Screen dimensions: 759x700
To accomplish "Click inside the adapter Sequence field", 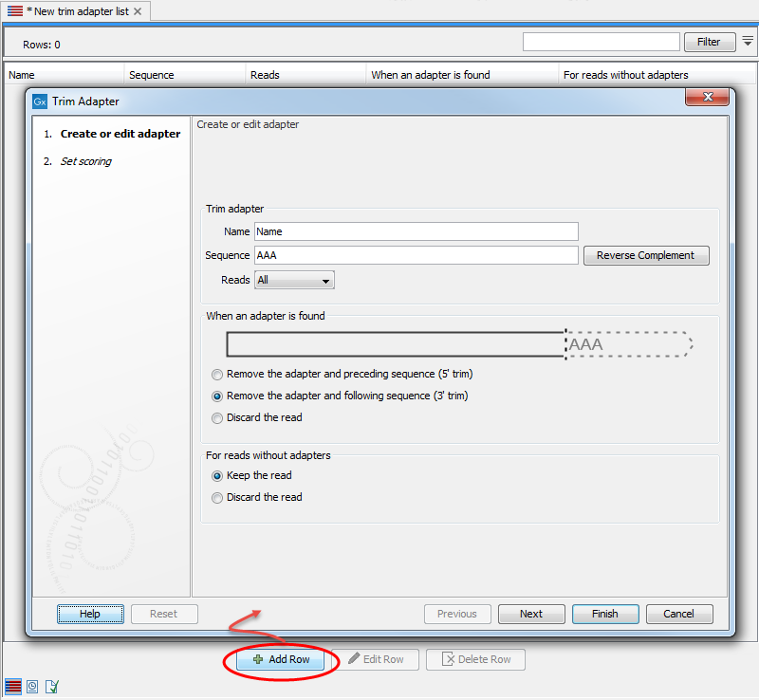I will coord(416,255).
